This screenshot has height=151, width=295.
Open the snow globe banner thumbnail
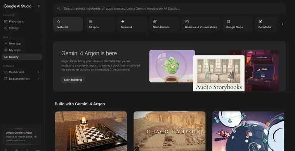pos(172,66)
